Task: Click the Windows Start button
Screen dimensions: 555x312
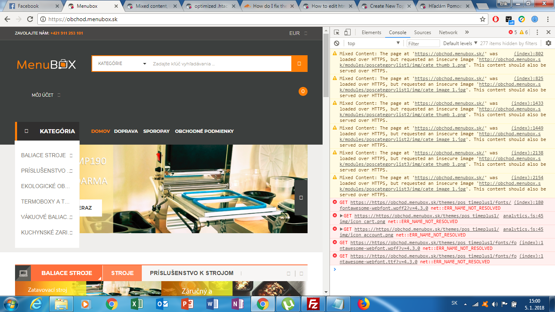Action: point(11,304)
